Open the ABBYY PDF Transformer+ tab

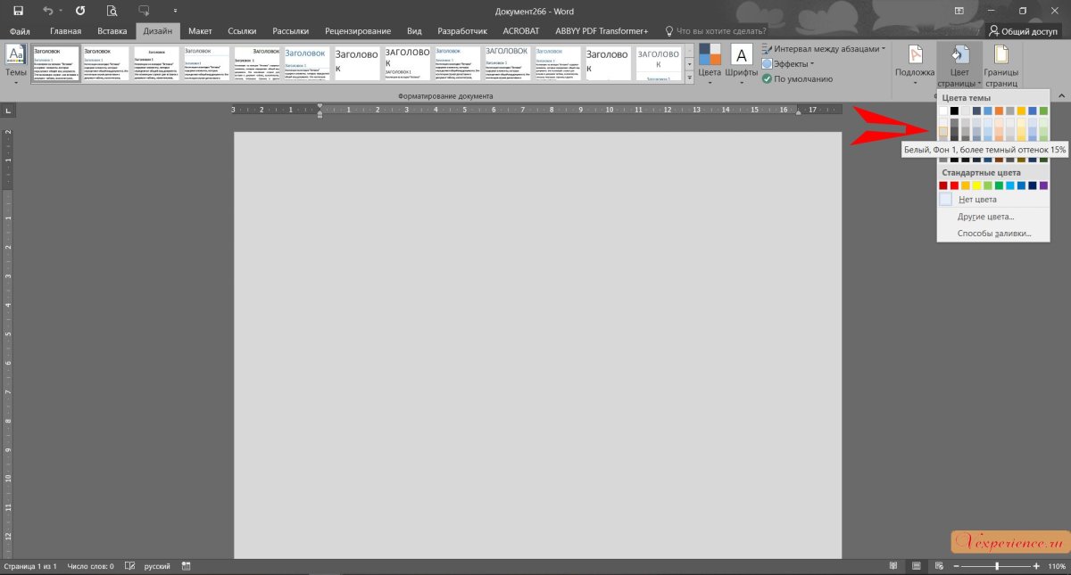(602, 31)
